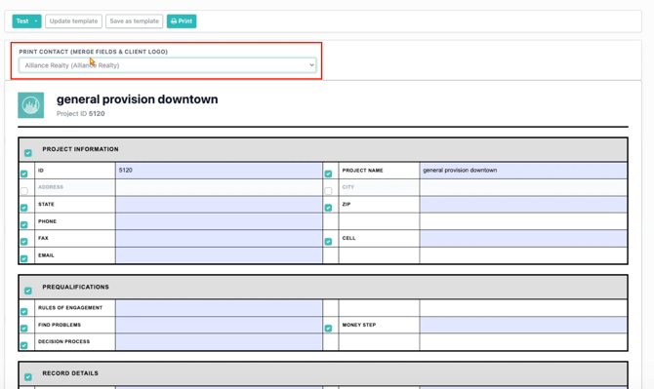Click the teal project logo thumbnail
This screenshot has width=654, height=389.
point(31,105)
